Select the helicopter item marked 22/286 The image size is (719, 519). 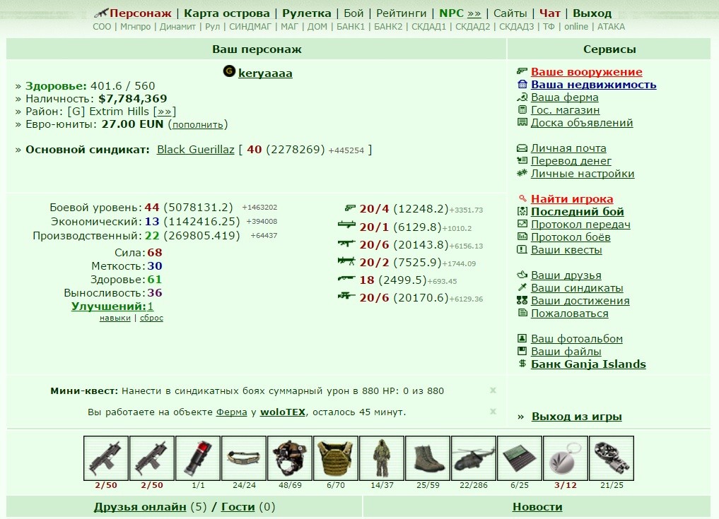click(474, 458)
